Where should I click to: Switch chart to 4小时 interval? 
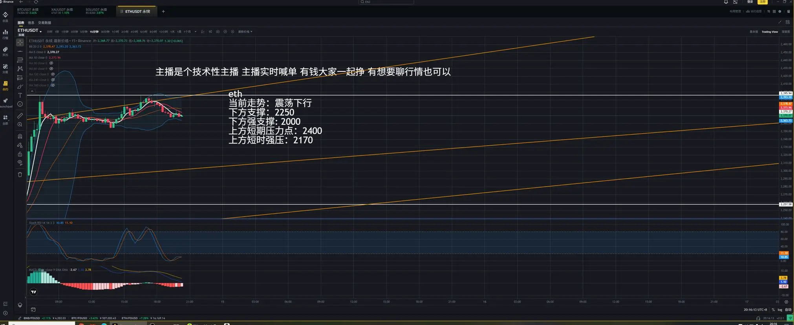tap(134, 32)
